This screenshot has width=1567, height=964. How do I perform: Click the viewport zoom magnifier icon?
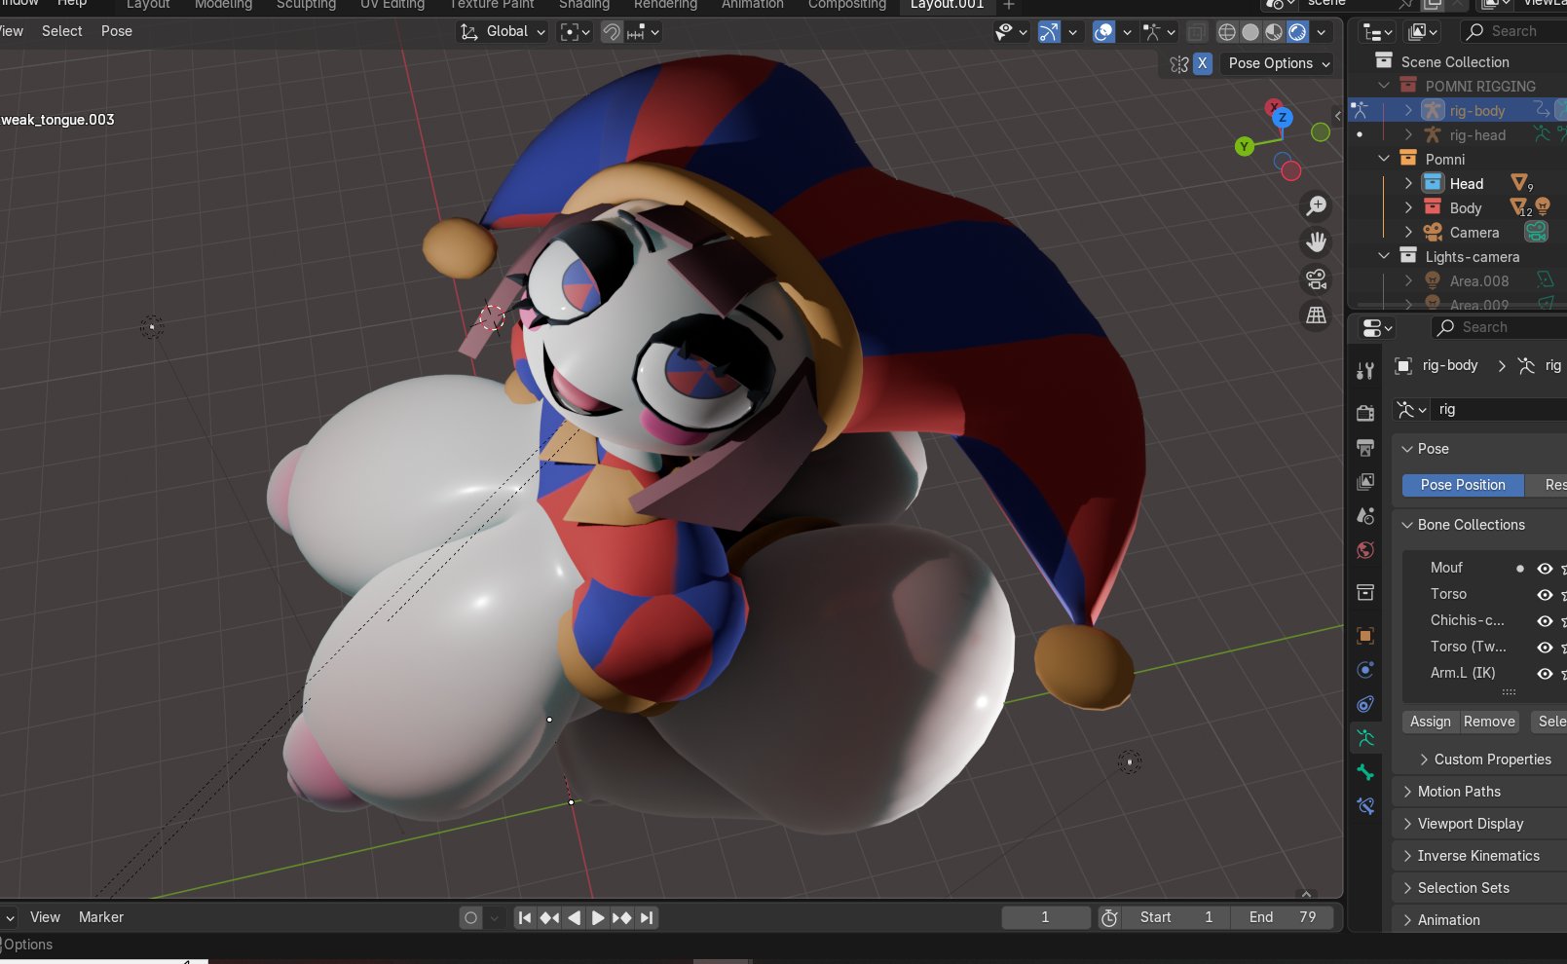[1316, 205]
